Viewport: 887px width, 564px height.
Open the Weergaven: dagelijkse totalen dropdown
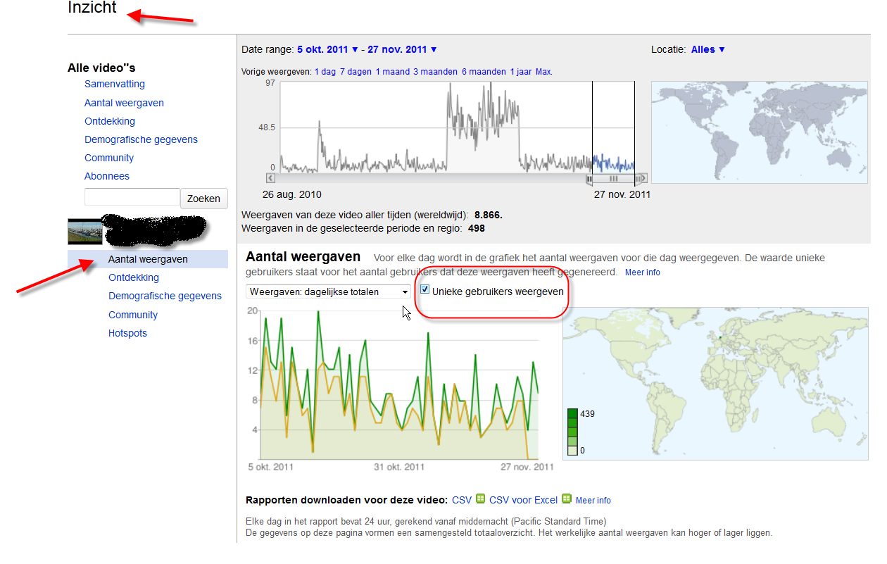(x=329, y=292)
